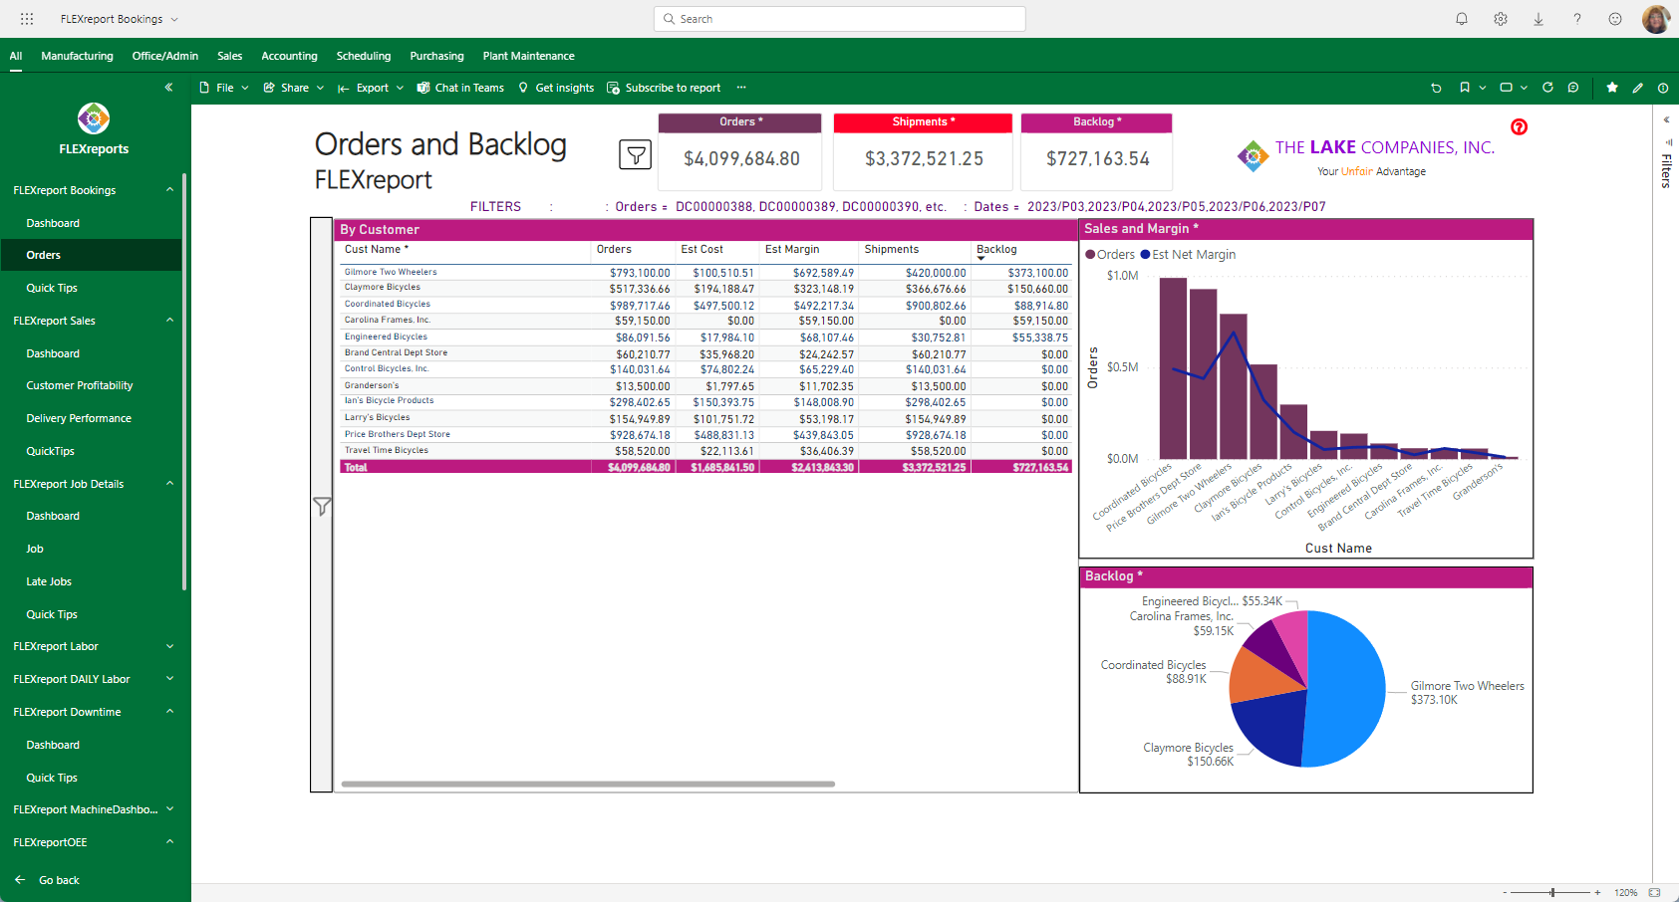Click the Orders legend item in the chart
Image resolution: width=1679 pixels, height=902 pixels.
click(x=1110, y=255)
